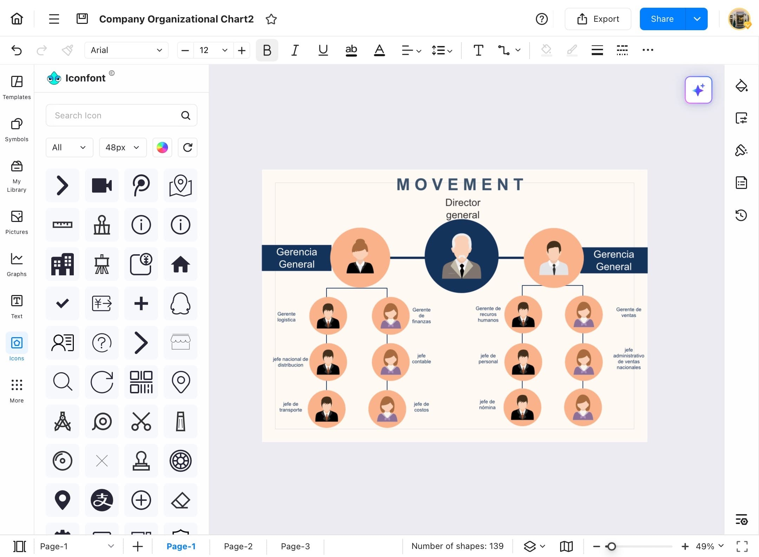Click the QR code icon in library
Viewport: 759px width, 557px height.
(141, 382)
